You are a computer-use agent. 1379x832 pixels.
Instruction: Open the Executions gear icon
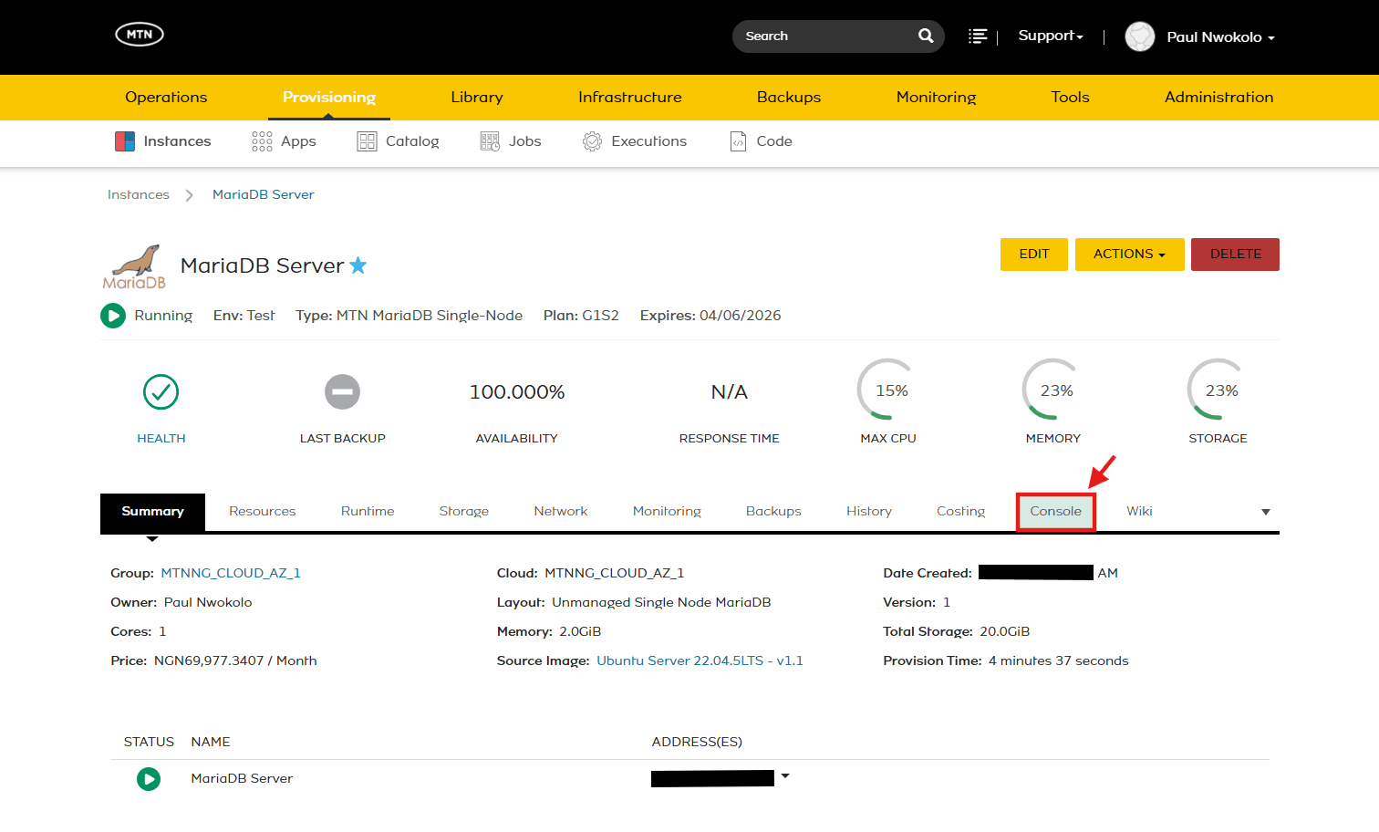coord(593,141)
